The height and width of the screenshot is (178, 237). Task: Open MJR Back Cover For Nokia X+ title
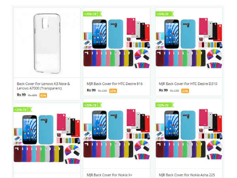pyautogui.click(x=109, y=175)
